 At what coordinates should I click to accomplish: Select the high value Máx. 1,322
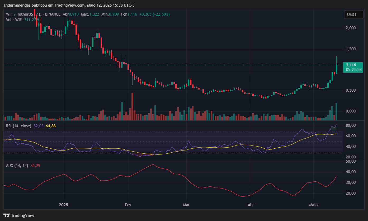click(90, 14)
